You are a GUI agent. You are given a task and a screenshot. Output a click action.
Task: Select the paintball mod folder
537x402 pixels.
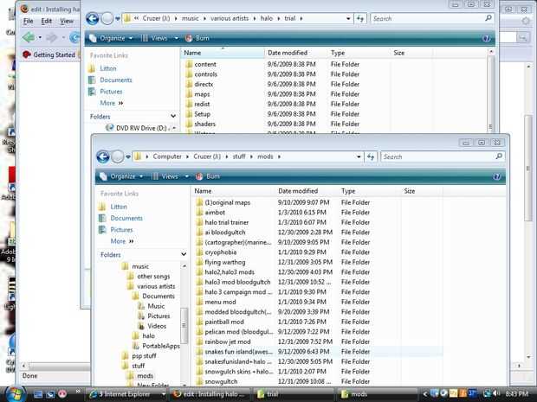224,322
